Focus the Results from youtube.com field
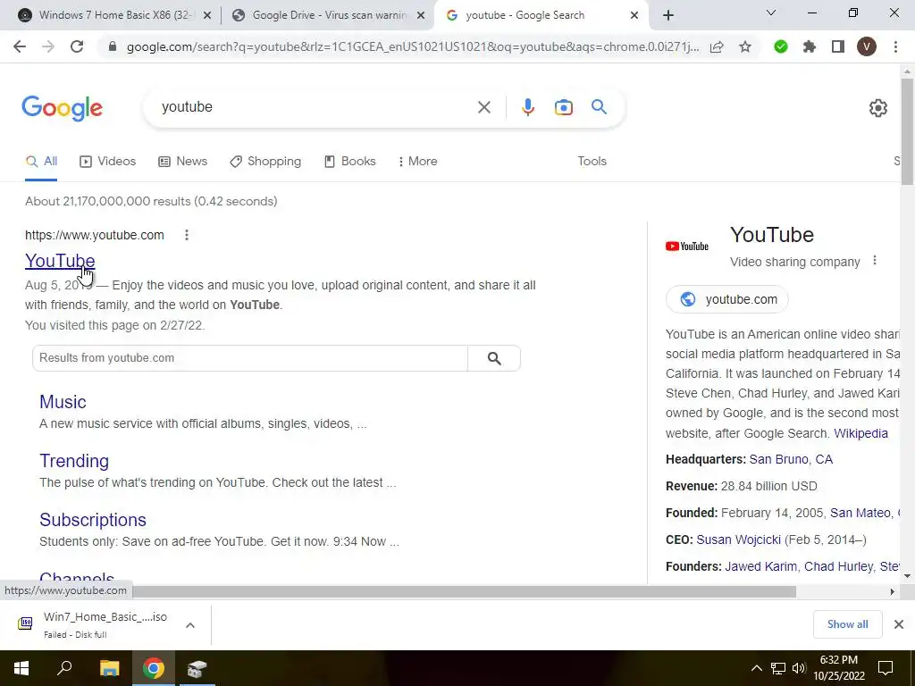Screen dimensions: 915x686 (250, 358)
